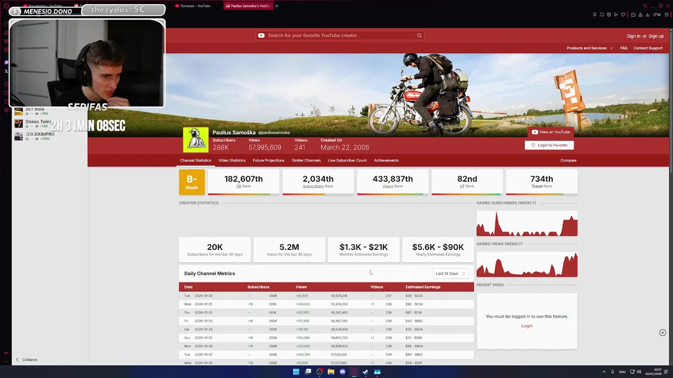Click the 182,607th SB Rank card

[243, 182]
